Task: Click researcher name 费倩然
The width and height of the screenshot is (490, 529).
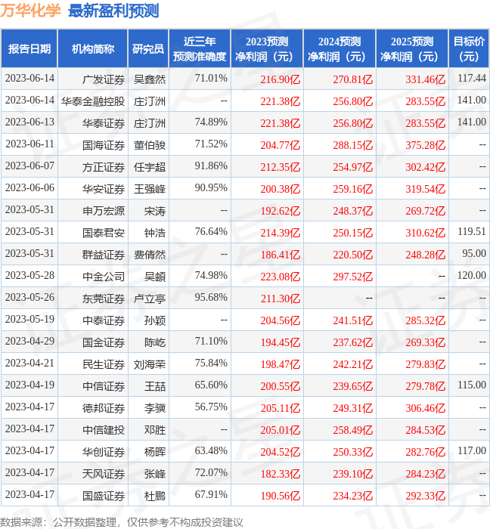Action: coord(150,255)
